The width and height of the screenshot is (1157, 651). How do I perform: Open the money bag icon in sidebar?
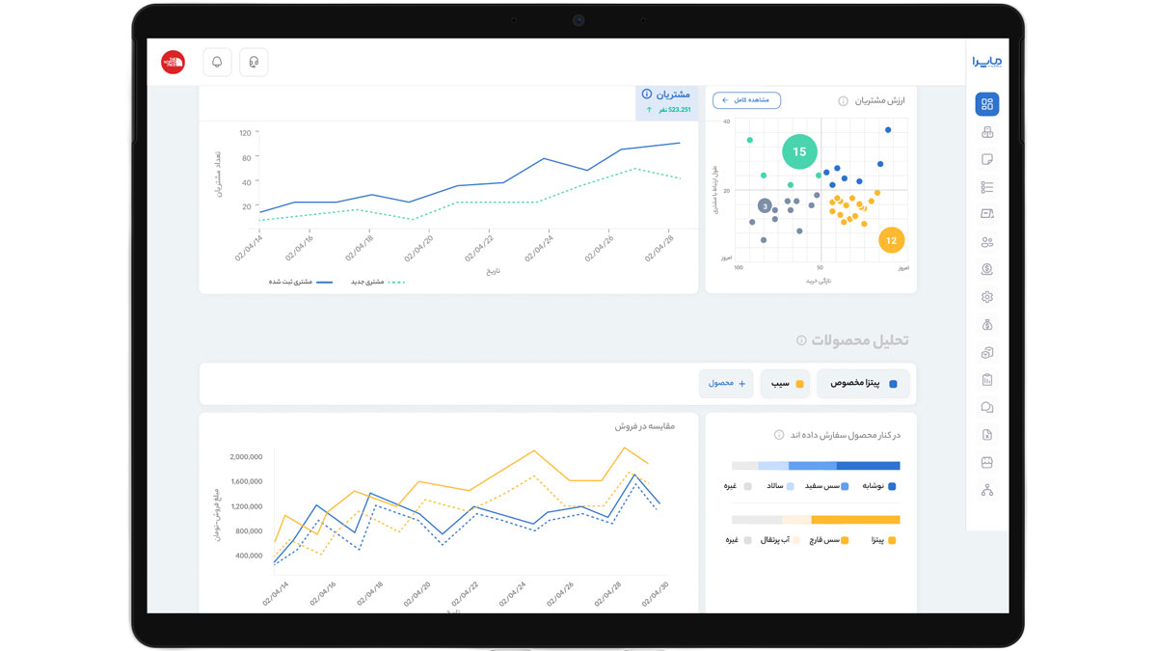986,325
